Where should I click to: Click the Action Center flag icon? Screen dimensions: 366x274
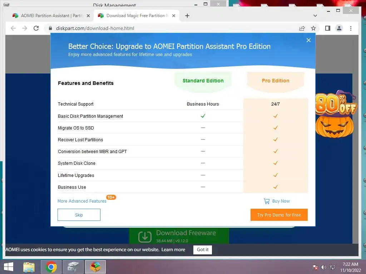(315, 267)
